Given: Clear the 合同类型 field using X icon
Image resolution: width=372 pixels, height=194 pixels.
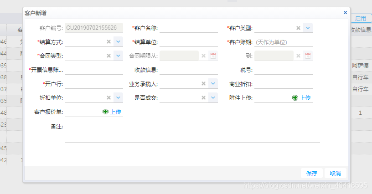Looking at the screenshot, I should click(x=108, y=56).
